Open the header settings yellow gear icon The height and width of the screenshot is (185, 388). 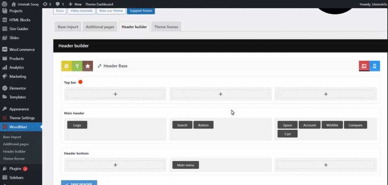[x=66, y=66]
